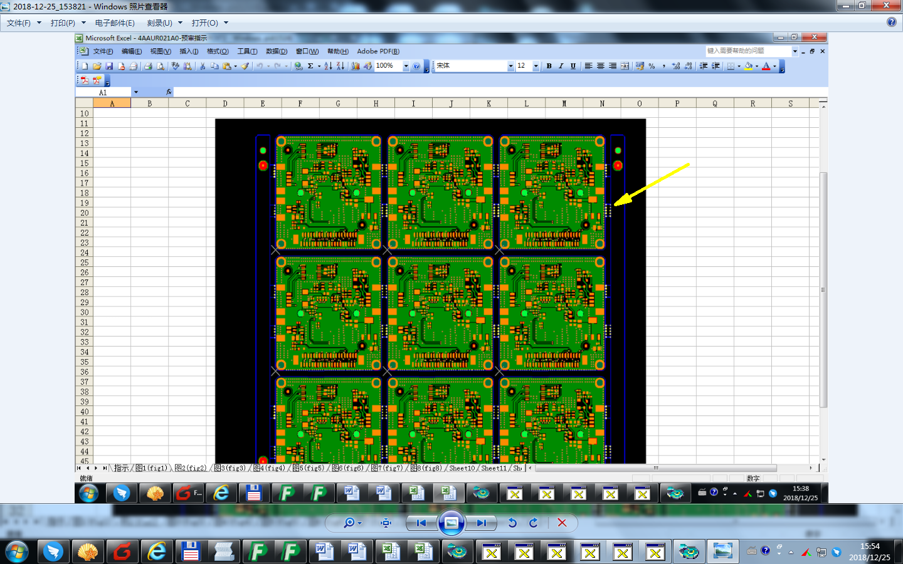Switch to the Sheet10 tab
This screenshot has height=564, width=903.
pyautogui.click(x=462, y=468)
